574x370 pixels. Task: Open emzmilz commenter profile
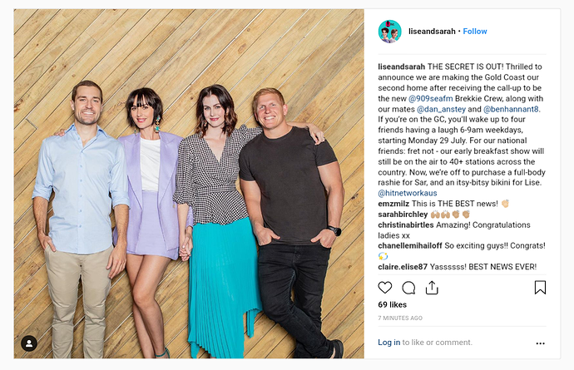click(393, 204)
